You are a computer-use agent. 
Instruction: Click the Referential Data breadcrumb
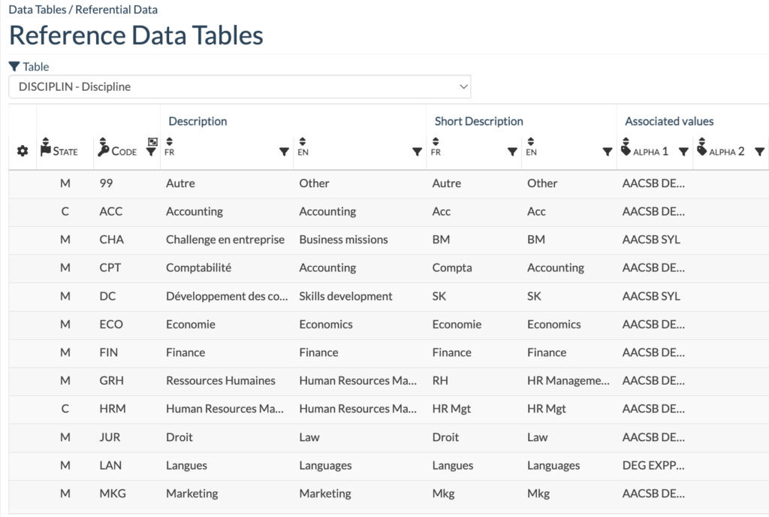[122, 10]
